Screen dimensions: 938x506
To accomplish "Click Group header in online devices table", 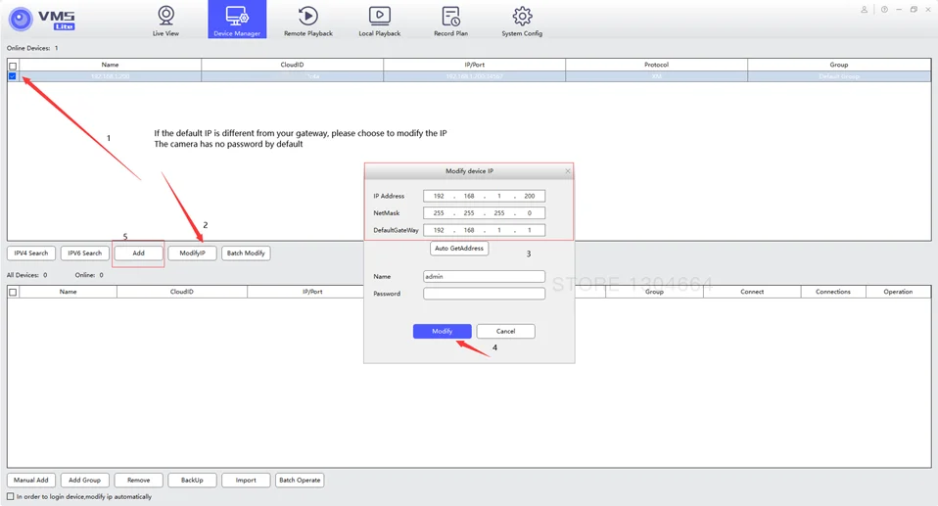I will 839,65.
